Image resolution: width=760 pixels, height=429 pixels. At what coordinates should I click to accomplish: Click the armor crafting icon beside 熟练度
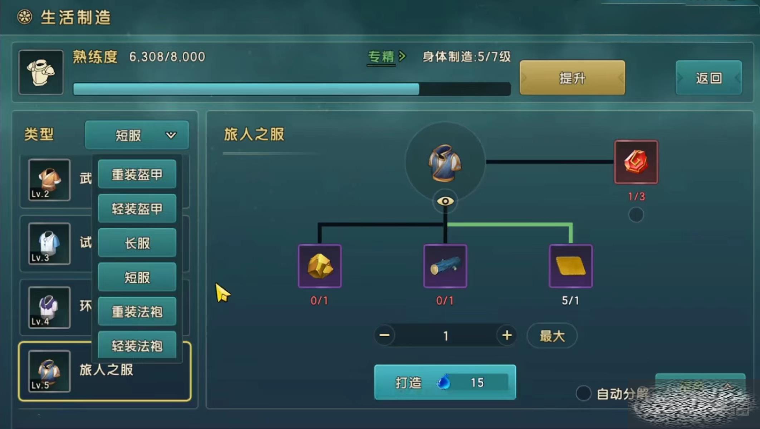tap(41, 72)
